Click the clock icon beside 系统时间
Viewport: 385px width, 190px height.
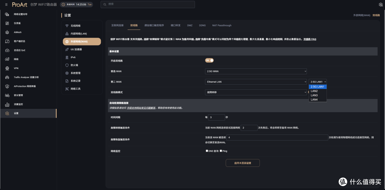(x=63, y=4)
